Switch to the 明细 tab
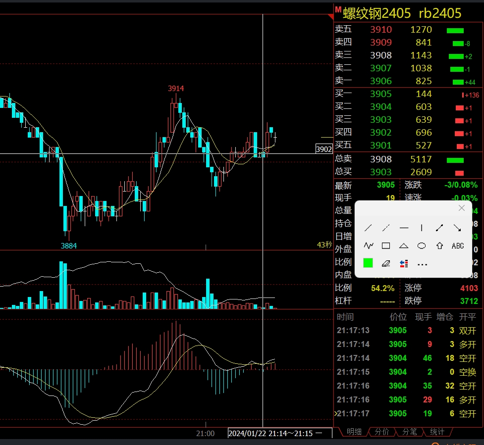The width and height of the screenshot is (484, 445). pyautogui.click(x=354, y=432)
